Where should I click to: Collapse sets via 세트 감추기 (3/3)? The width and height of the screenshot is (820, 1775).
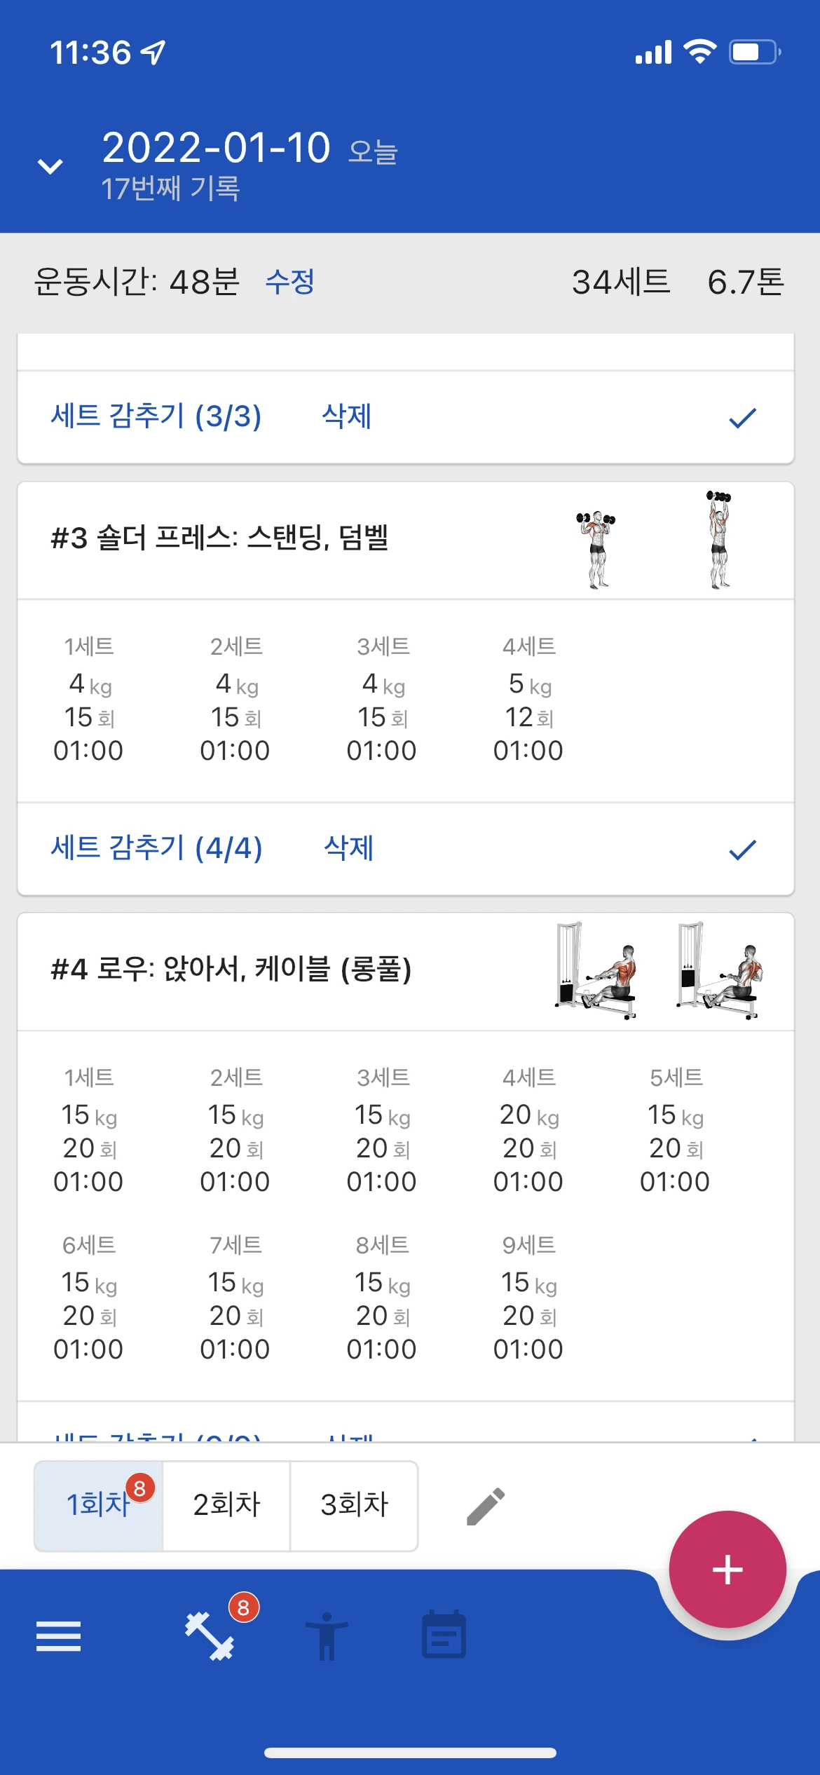coord(156,416)
